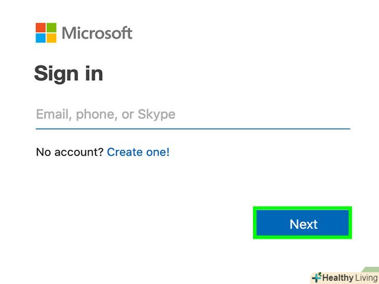Click the Sign in heading
379x284 pixels.
click(68, 73)
